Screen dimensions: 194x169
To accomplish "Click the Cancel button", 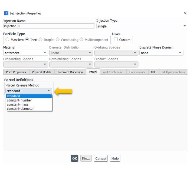I will coord(101,158).
